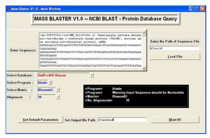Focus the sequence file path field

point(175,48)
